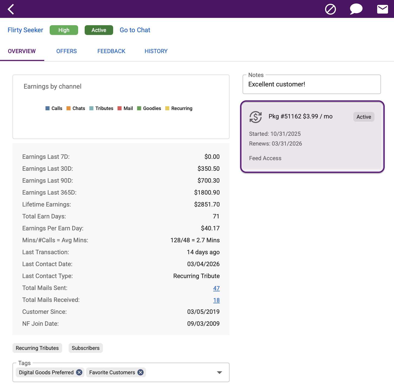394x387 pixels.
Task: Click the Flirty Seeker customer name link
Action: pyautogui.click(x=25, y=30)
